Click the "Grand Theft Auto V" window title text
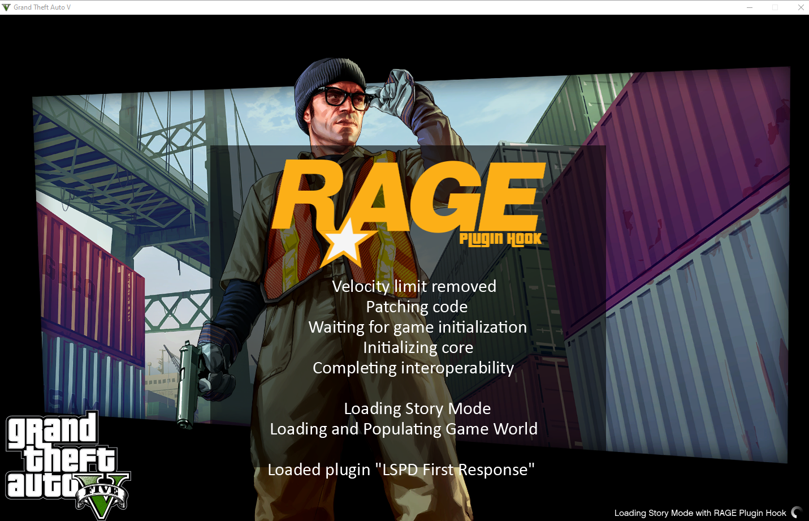 click(x=42, y=7)
